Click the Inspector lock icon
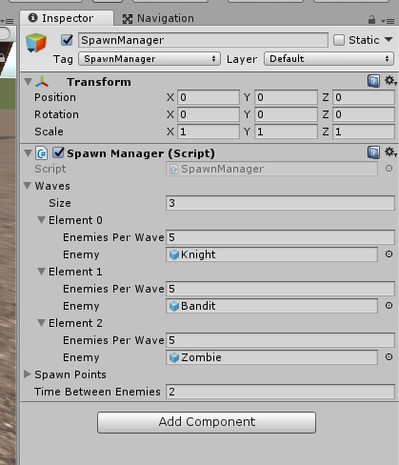 pos(371,20)
